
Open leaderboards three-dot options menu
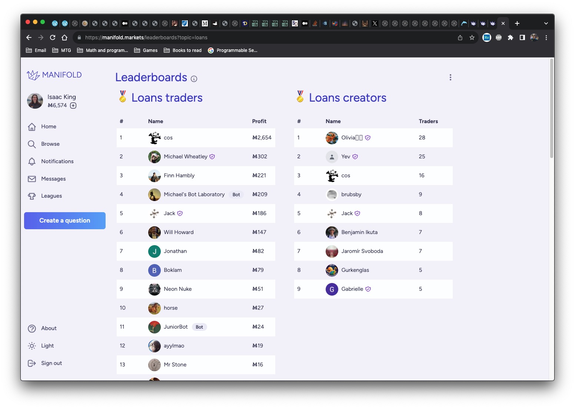[450, 77]
